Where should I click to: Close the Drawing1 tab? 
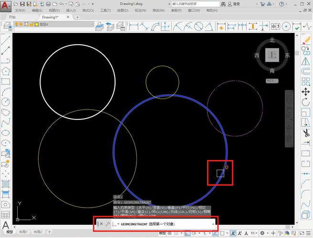coord(68,17)
